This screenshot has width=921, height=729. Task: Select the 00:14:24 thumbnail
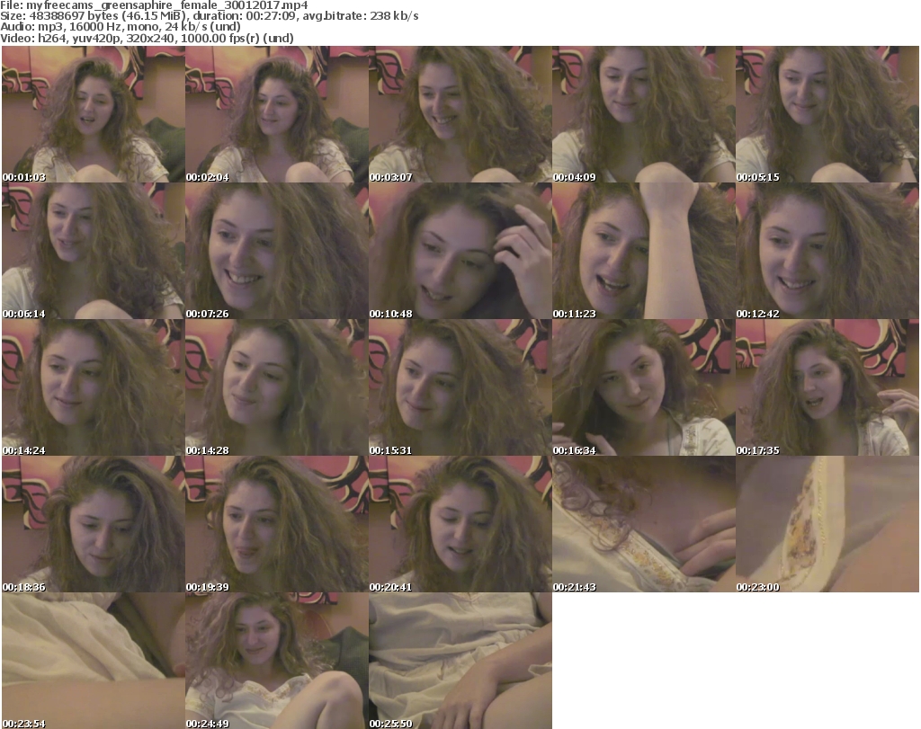point(94,387)
